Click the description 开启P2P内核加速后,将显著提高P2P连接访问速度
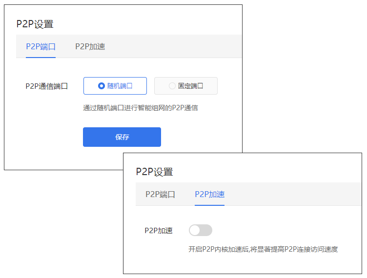This screenshot has height=278, width=367. tap(263, 249)
